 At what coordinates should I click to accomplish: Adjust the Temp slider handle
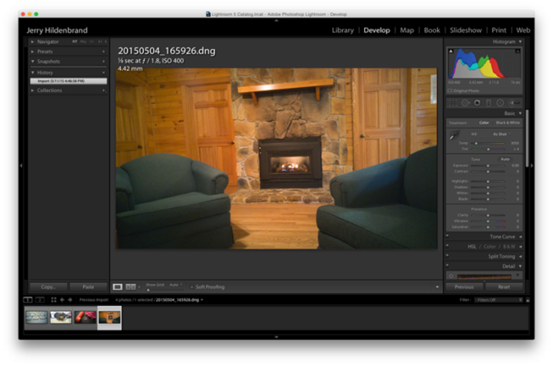click(x=476, y=143)
